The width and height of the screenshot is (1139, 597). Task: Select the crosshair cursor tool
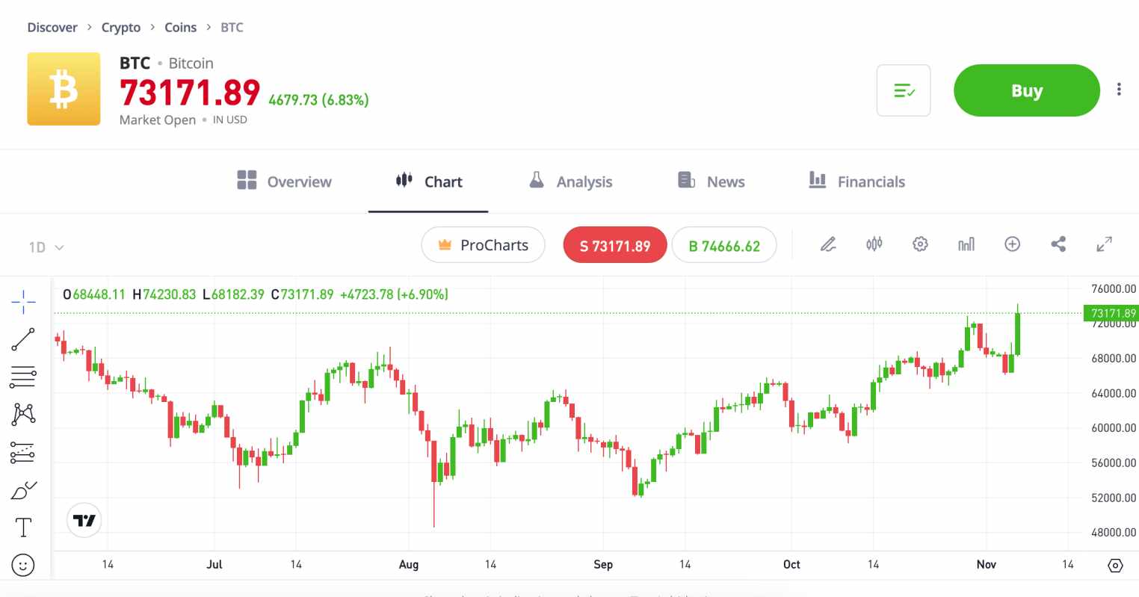pyautogui.click(x=23, y=302)
